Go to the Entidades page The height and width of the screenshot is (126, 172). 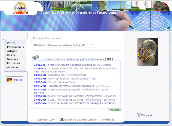point(14,63)
